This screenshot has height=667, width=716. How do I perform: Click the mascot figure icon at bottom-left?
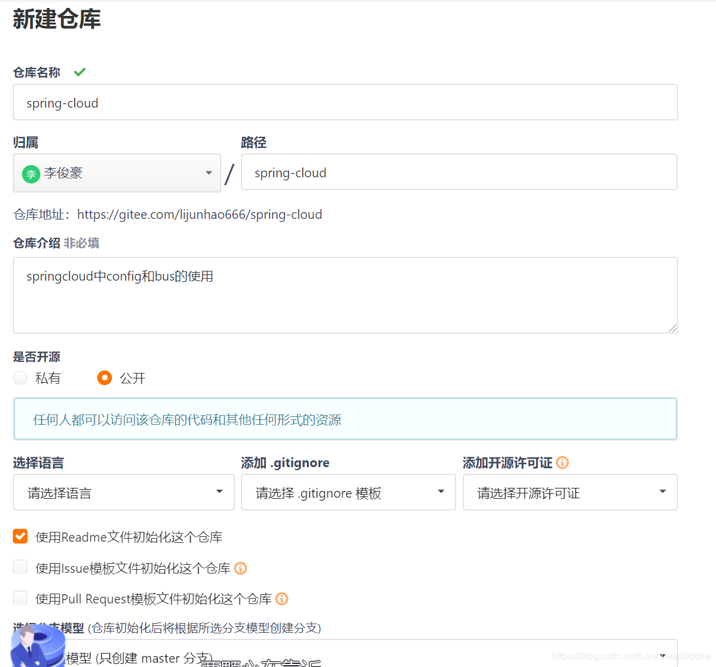click(37, 646)
